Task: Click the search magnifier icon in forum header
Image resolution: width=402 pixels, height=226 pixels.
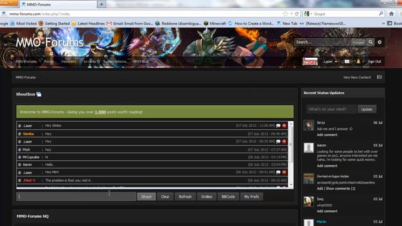Action: click(371, 42)
